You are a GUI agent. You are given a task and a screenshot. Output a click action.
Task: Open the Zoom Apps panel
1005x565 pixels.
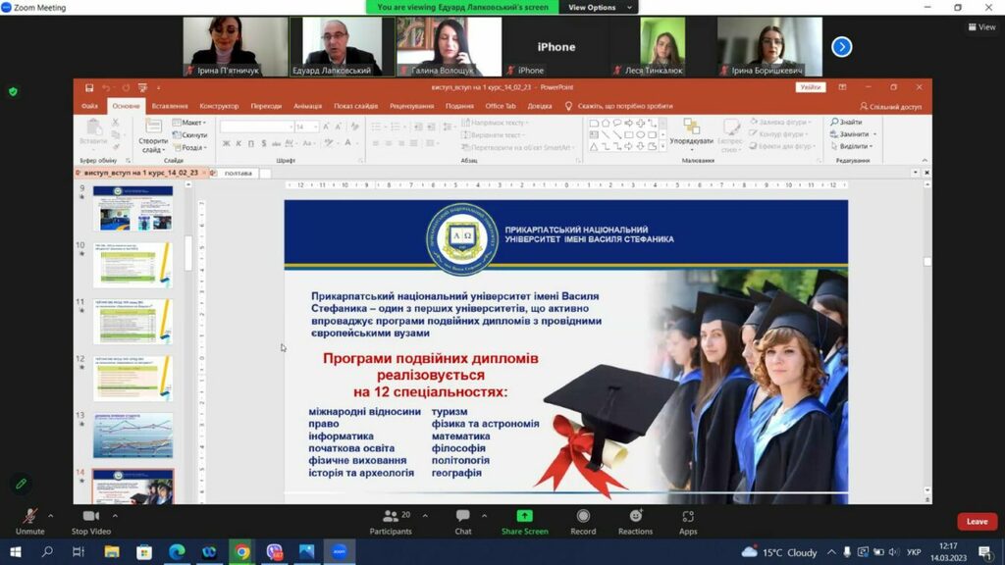click(688, 518)
